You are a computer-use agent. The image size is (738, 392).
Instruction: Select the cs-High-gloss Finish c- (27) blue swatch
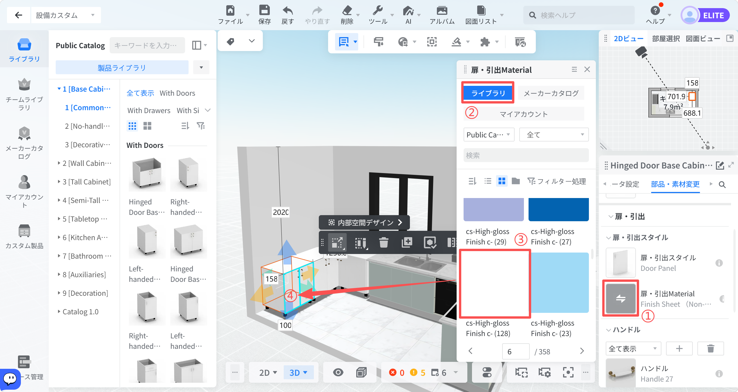(559, 210)
